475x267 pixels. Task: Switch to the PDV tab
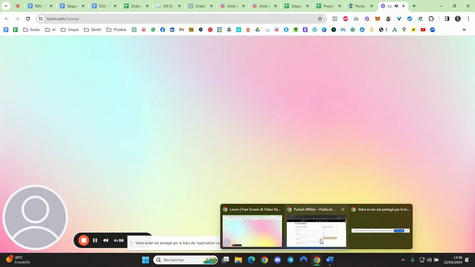(x=40, y=6)
